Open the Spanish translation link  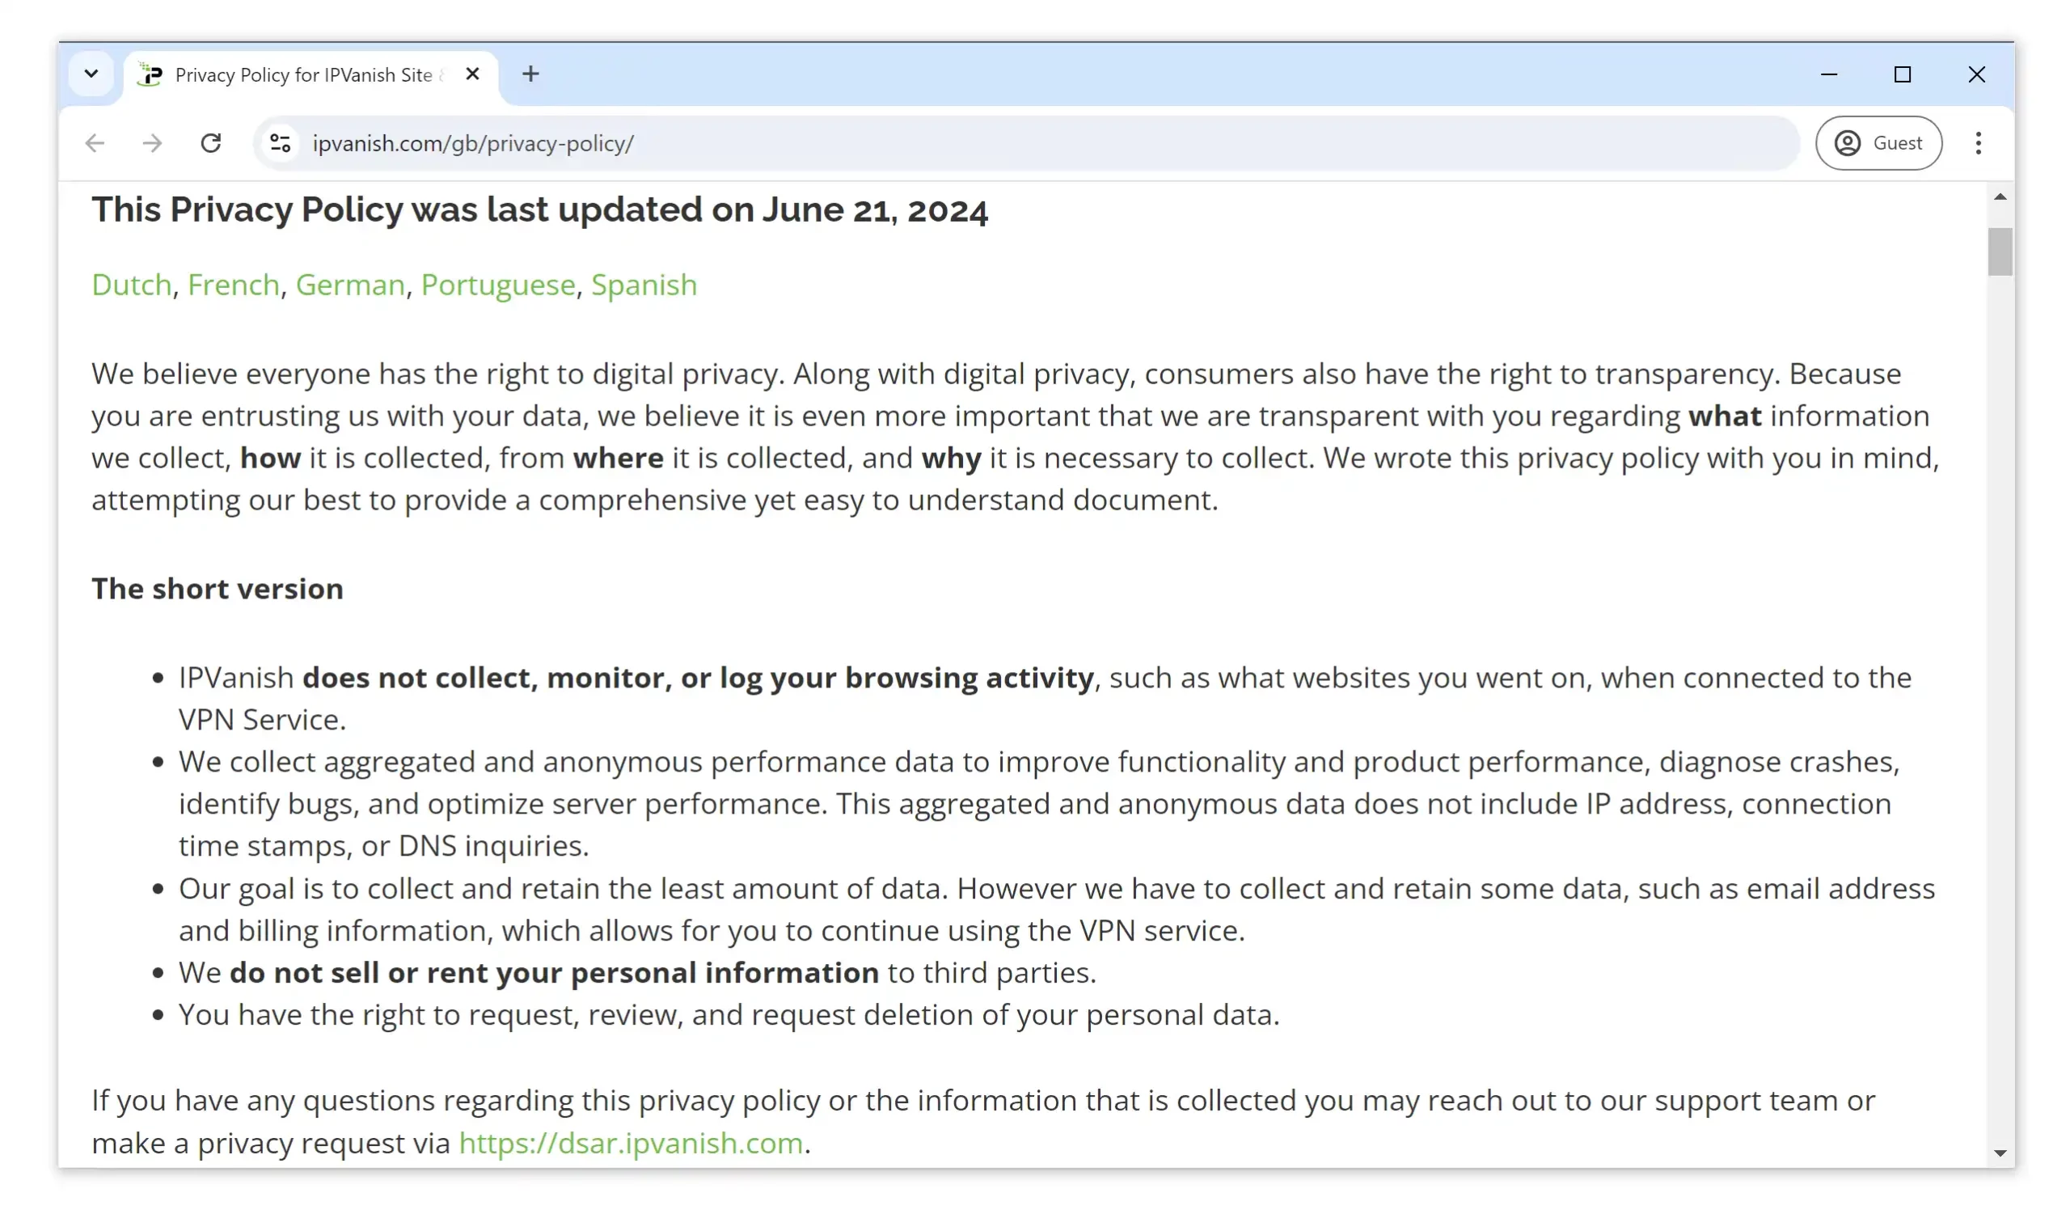coord(644,285)
